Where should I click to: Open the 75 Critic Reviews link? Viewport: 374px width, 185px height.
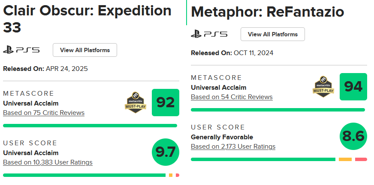[x=44, y=113]
